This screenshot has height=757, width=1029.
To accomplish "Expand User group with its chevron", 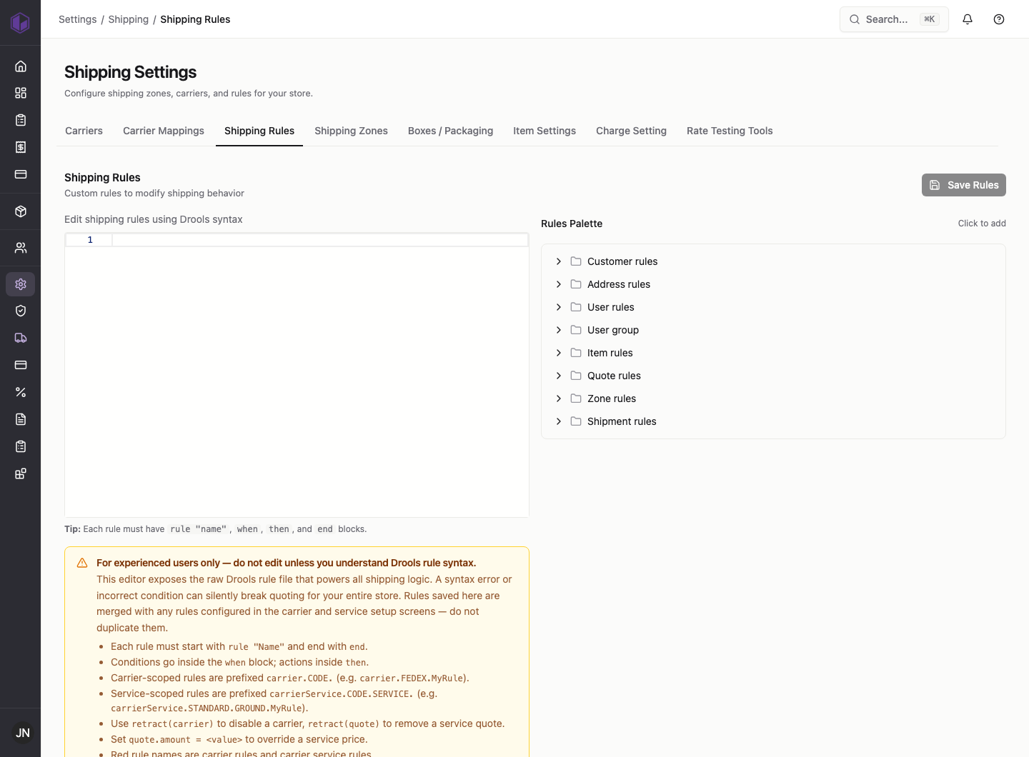I will coord(559,330).
